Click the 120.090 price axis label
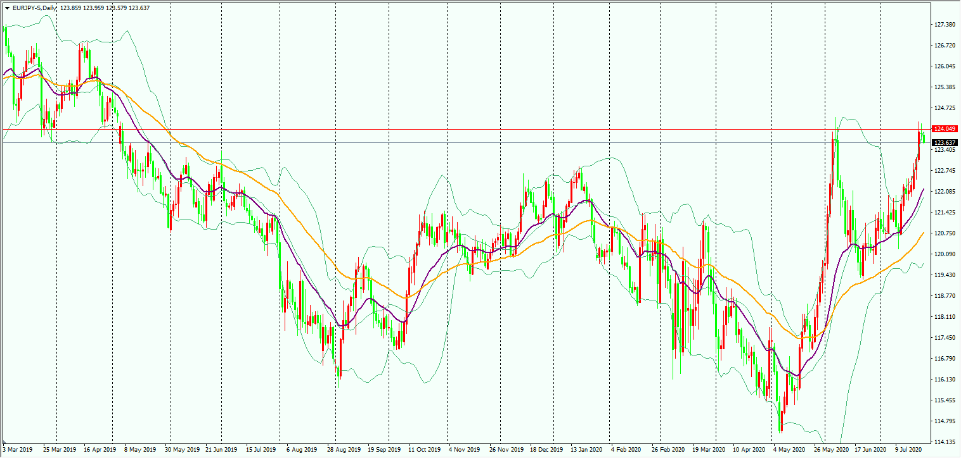Viewport: 961px width, 458px height. (x=945, y=254)
